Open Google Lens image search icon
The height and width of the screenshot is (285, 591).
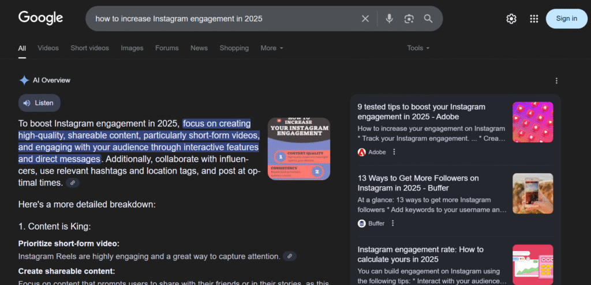[409, 18]
